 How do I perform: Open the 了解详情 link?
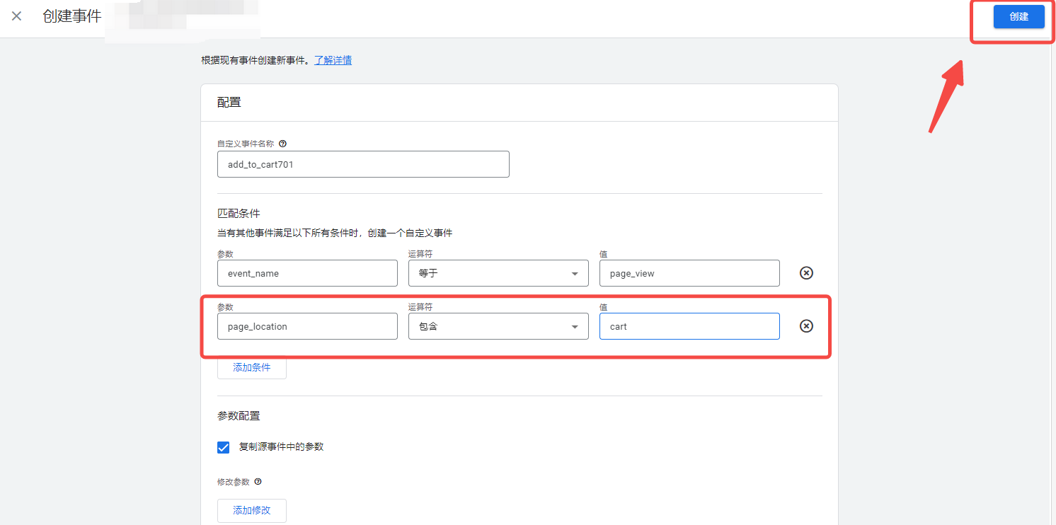(333, 59)
